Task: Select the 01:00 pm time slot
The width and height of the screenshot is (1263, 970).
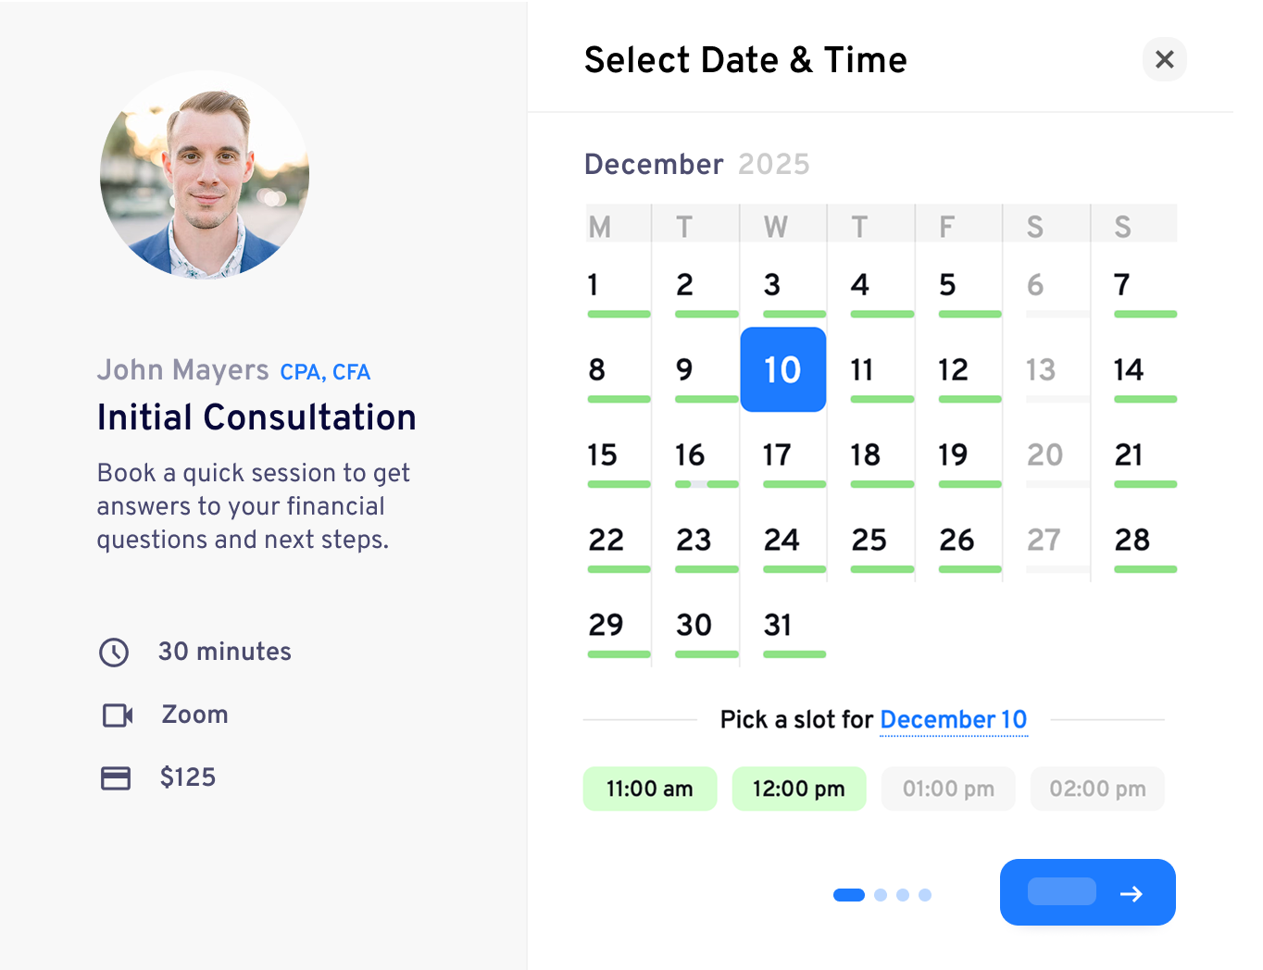Action: (x=948, y=789)
